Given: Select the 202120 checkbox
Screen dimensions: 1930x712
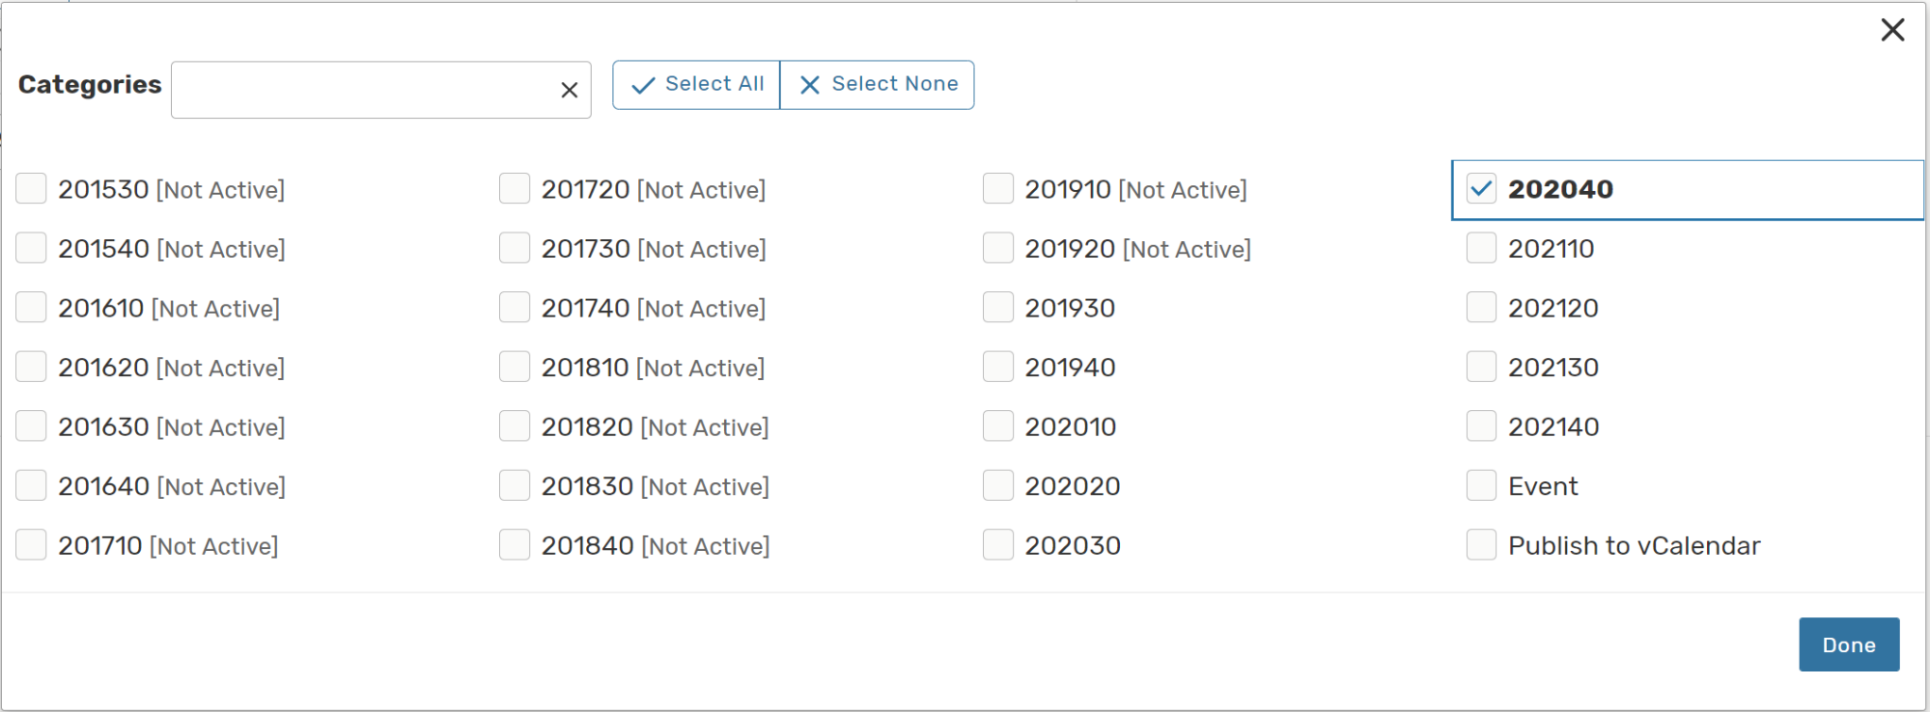Looking at the screenshot, I should coord(1481,308).
